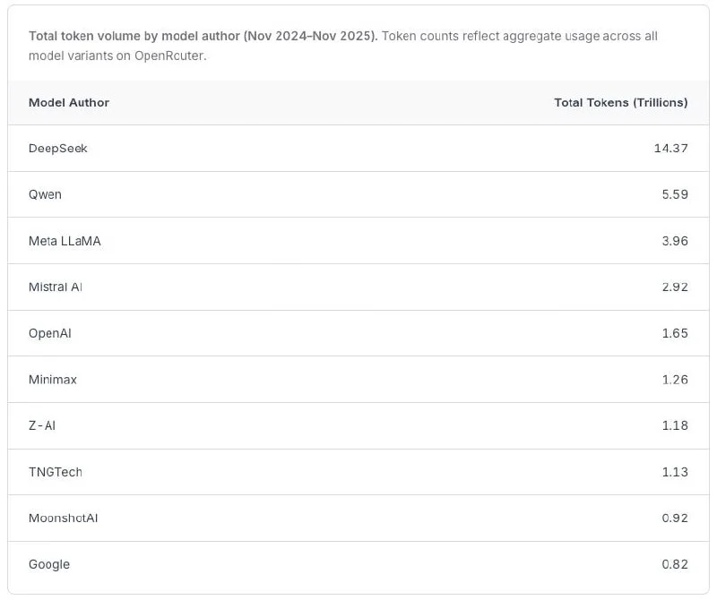Click the 5.59 token value
Viewport: 717px width, 600px height.
click(674, 194)
